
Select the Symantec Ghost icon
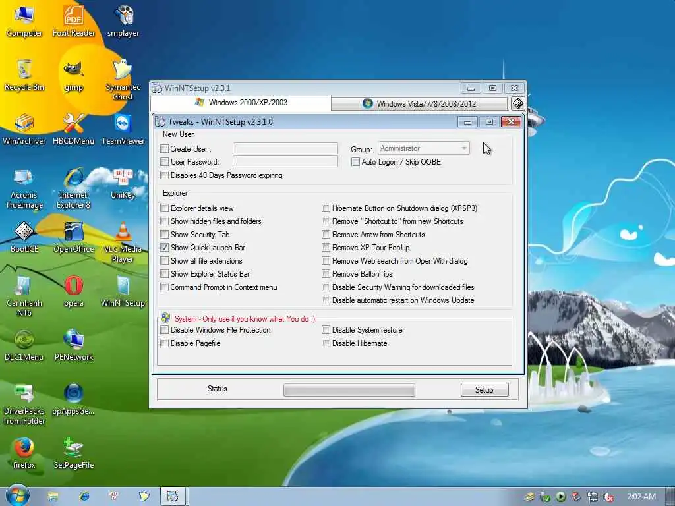pyautogui.click(x=123, y=79)
